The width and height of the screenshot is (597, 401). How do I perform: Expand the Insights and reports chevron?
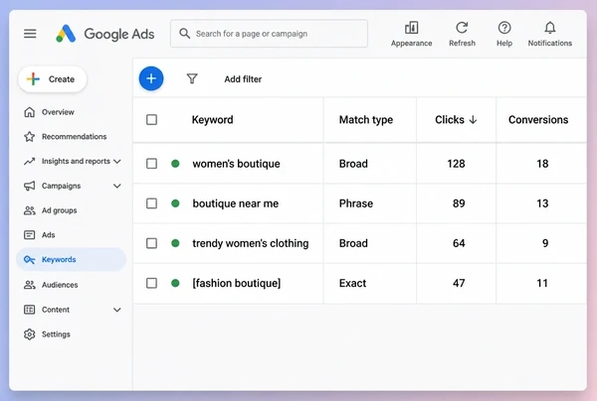[117, 162]
